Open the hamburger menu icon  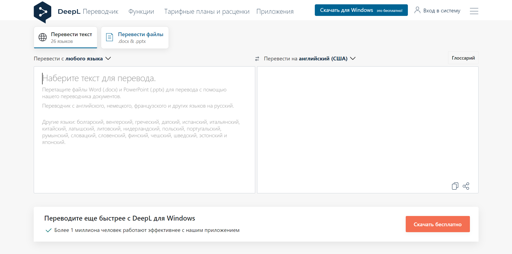pyautogui.click(x=474, y=11)
